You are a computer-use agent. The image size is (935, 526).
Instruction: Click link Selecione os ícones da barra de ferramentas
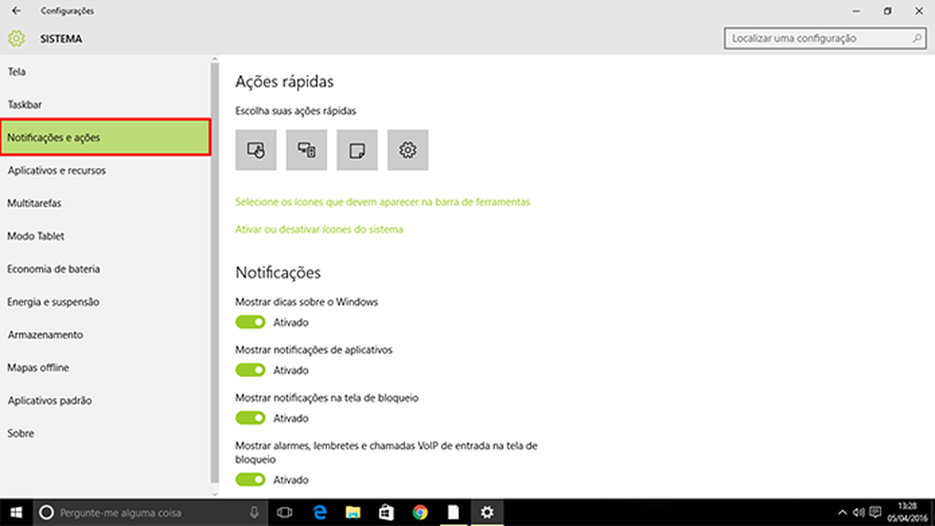(382, 202)
